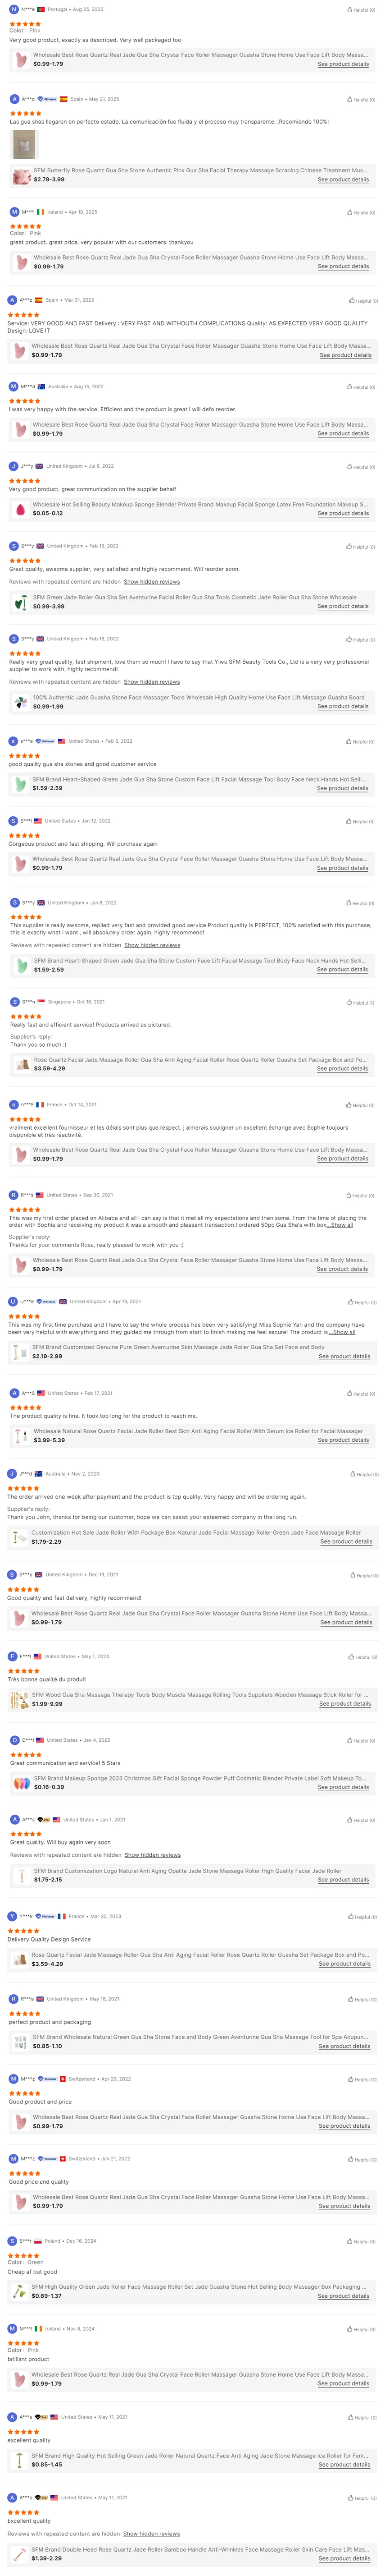385x2576 pixels.
Task: Show hidden reviews under the Jan 6, 2022 review
Action: pyautogui.click(x=152, y=945)
